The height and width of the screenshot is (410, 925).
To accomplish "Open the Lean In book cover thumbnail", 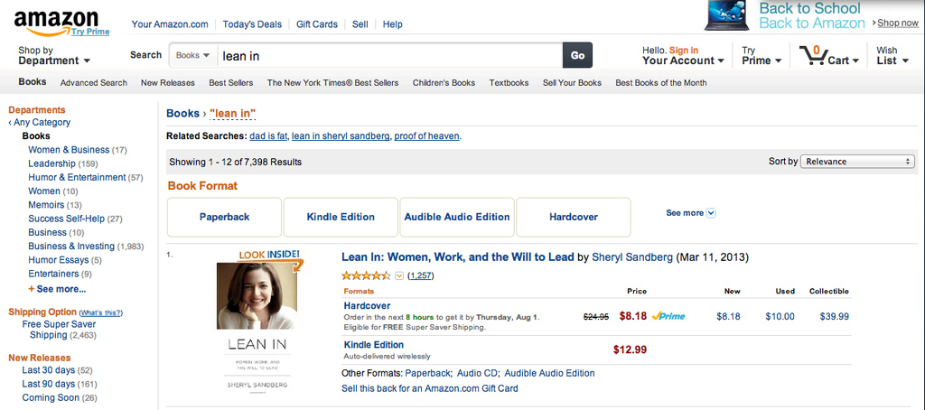I will [x=257, y=328].
